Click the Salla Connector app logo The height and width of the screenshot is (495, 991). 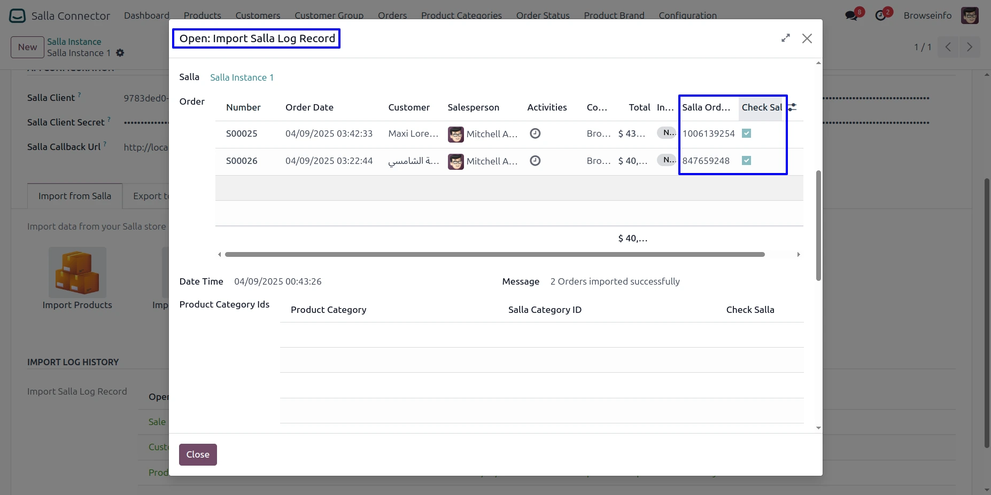pyautogui.click(x=18, y=15)
